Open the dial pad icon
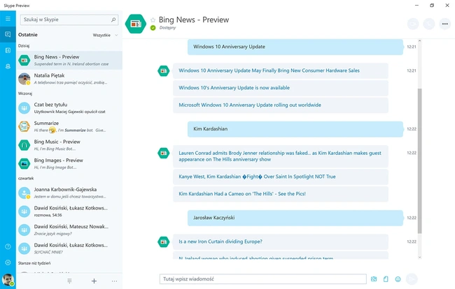This screenshot has height=289, width=455. 69,281
